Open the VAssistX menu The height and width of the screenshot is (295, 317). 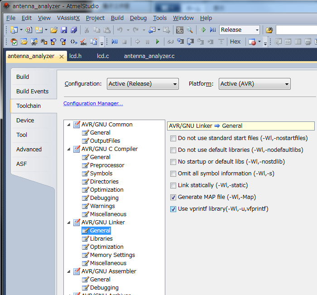(68, 18)
